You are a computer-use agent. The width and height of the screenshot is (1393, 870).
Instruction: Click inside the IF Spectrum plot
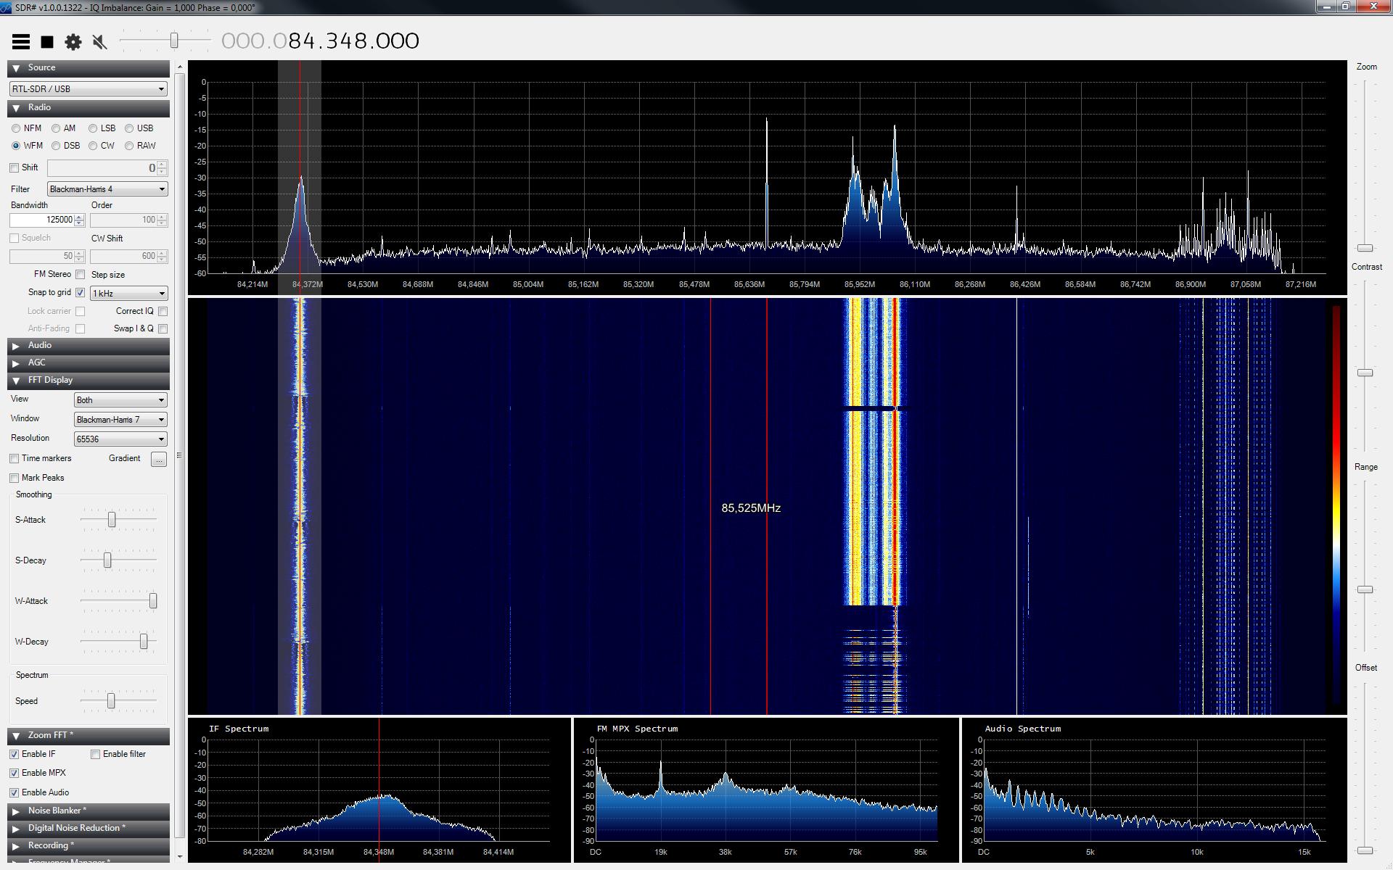coord(378,790)
